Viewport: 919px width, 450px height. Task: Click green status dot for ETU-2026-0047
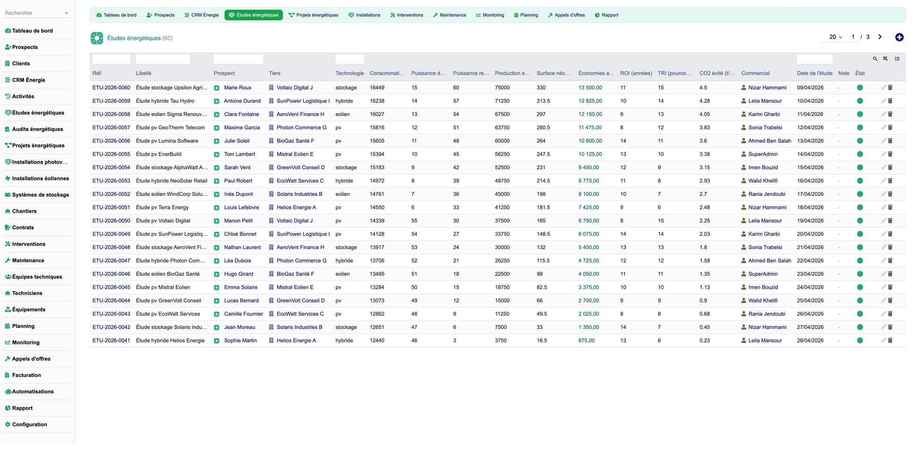860,260
